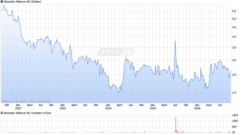The image size is (242, 135).
Task: Click the blue legend square beside Mountain Alliance AG
Action: (x=2, y=2)
